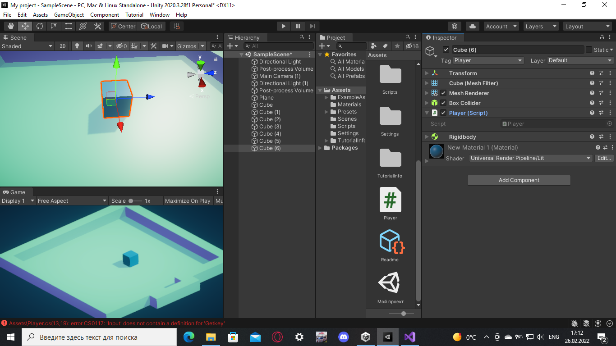Viewport: 616px width, 346px height.
Task: Open the Shaded draw mode dropdown
Action: (27, 46)
